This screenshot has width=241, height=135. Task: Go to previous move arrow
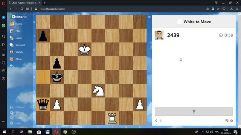click(x=156, y=121)
